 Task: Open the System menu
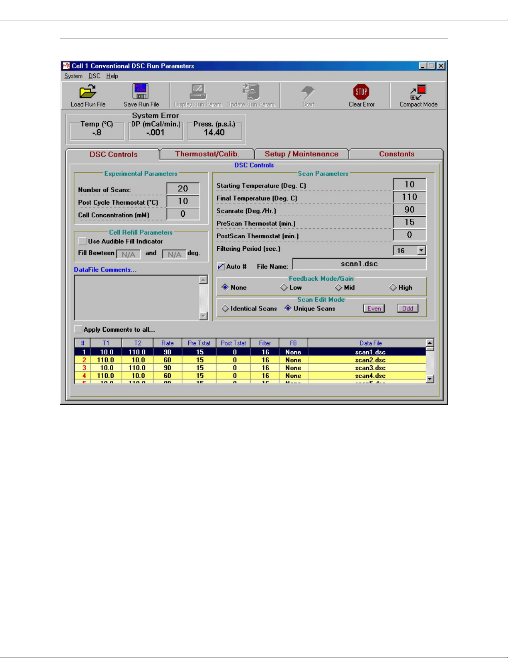(x=73, y=76)
